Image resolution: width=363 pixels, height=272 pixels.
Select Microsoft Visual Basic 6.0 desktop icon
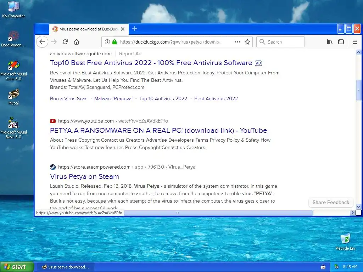pos(13,128)
